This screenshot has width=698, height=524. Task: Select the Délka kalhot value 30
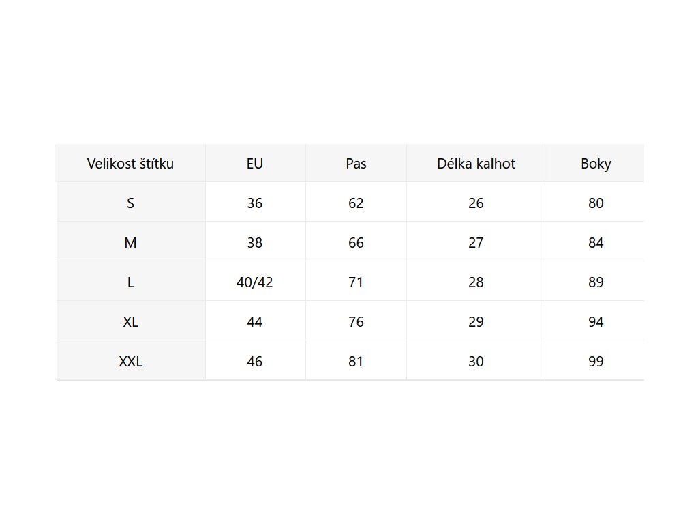pos(476,362)
